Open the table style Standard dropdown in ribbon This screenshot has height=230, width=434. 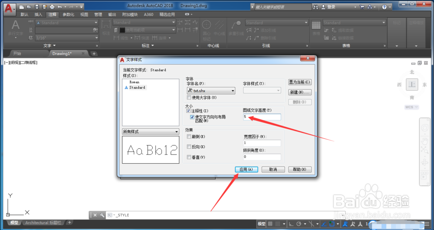[x=354, y=23]
